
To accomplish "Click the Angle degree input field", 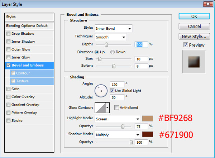I will coord(117,84).
